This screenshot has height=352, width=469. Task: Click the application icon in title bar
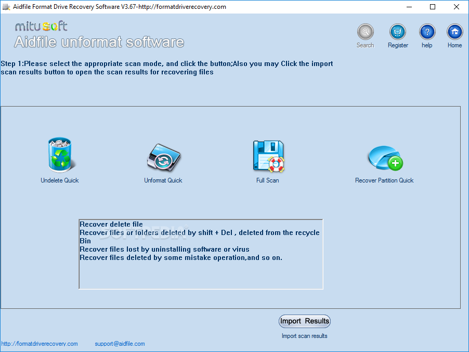(x=6, y=7)
